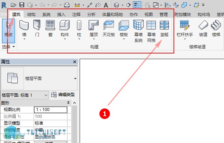Save the project with the floppy icon
224x143 pixels.
22,5
